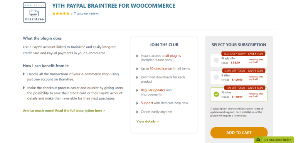296x143 pixels.
Task: Click the red all plugins link
Action: click(x=173, y=56)
